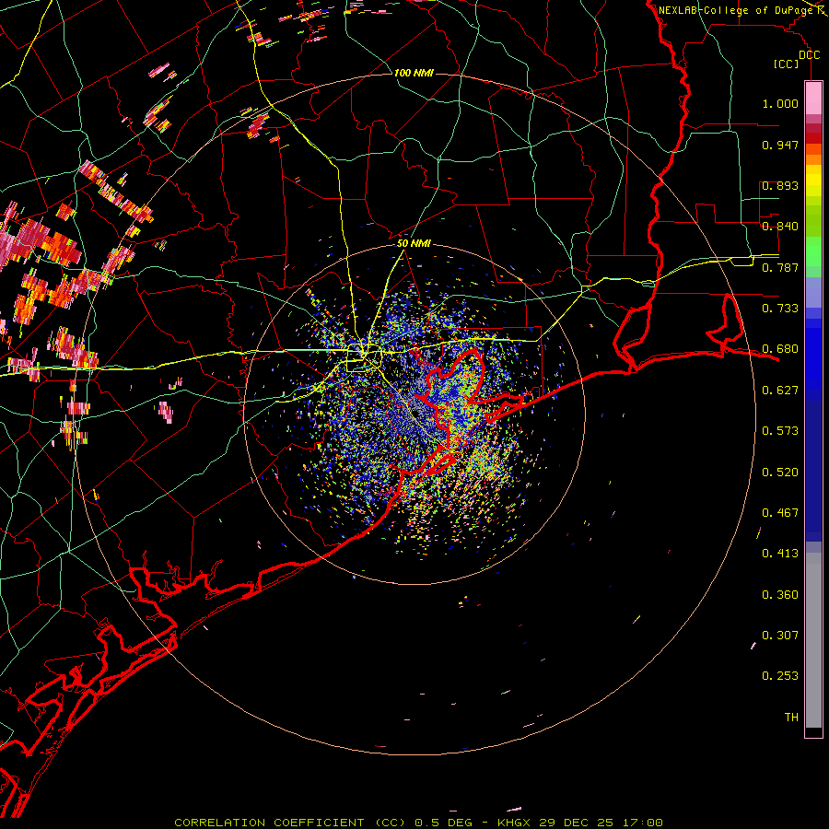Click the 100 NMI range ring label

coord(414,73)
